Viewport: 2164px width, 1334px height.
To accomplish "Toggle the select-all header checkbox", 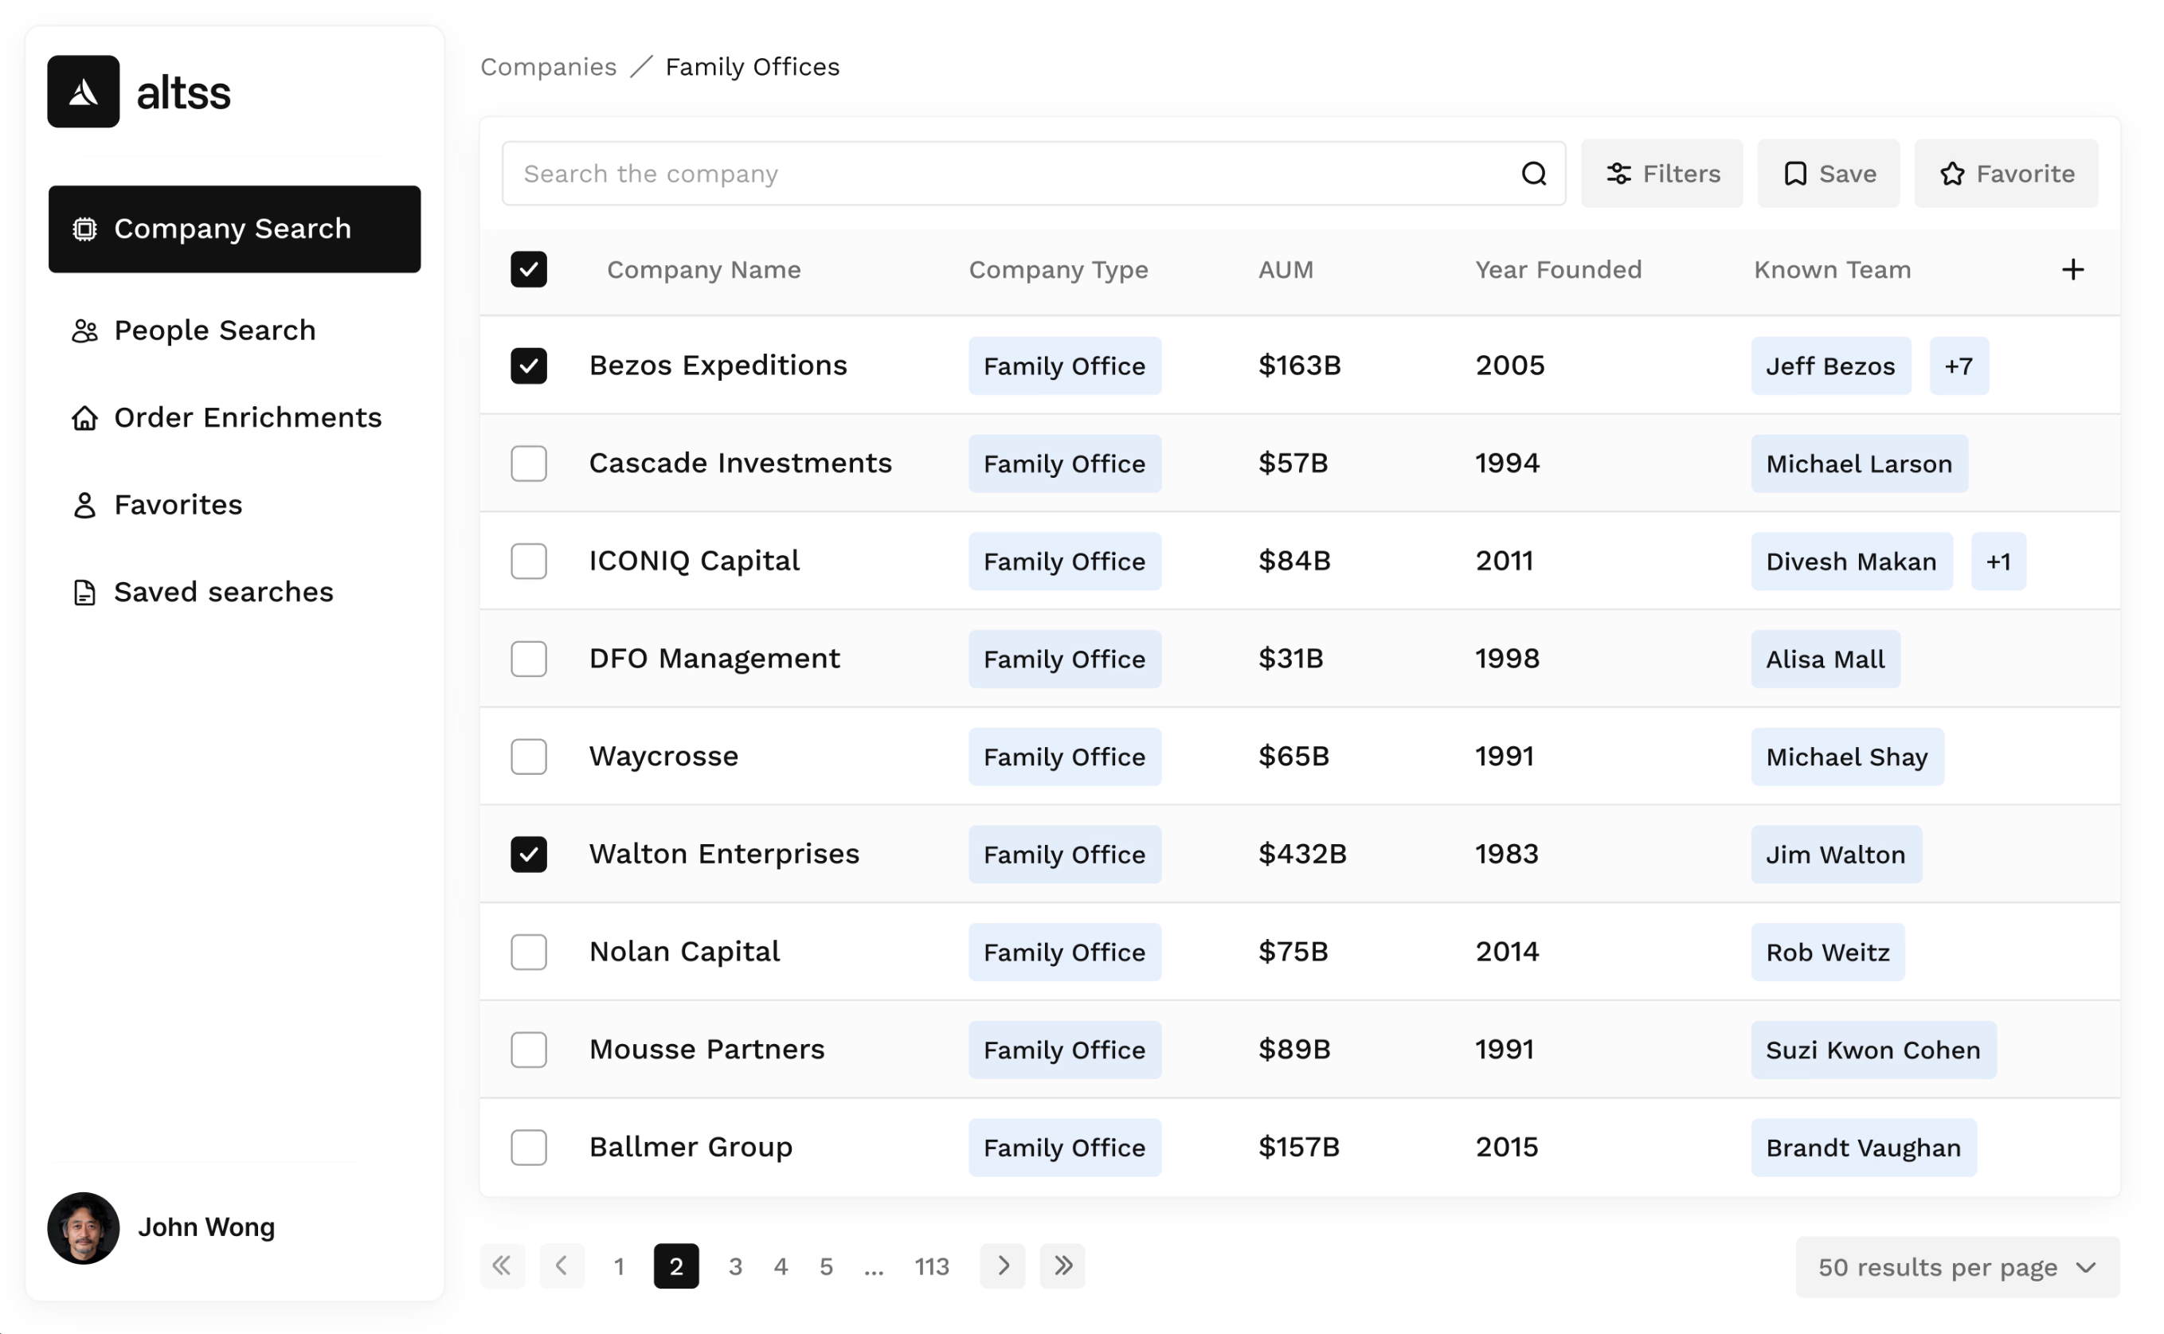I will pos(528,269).
